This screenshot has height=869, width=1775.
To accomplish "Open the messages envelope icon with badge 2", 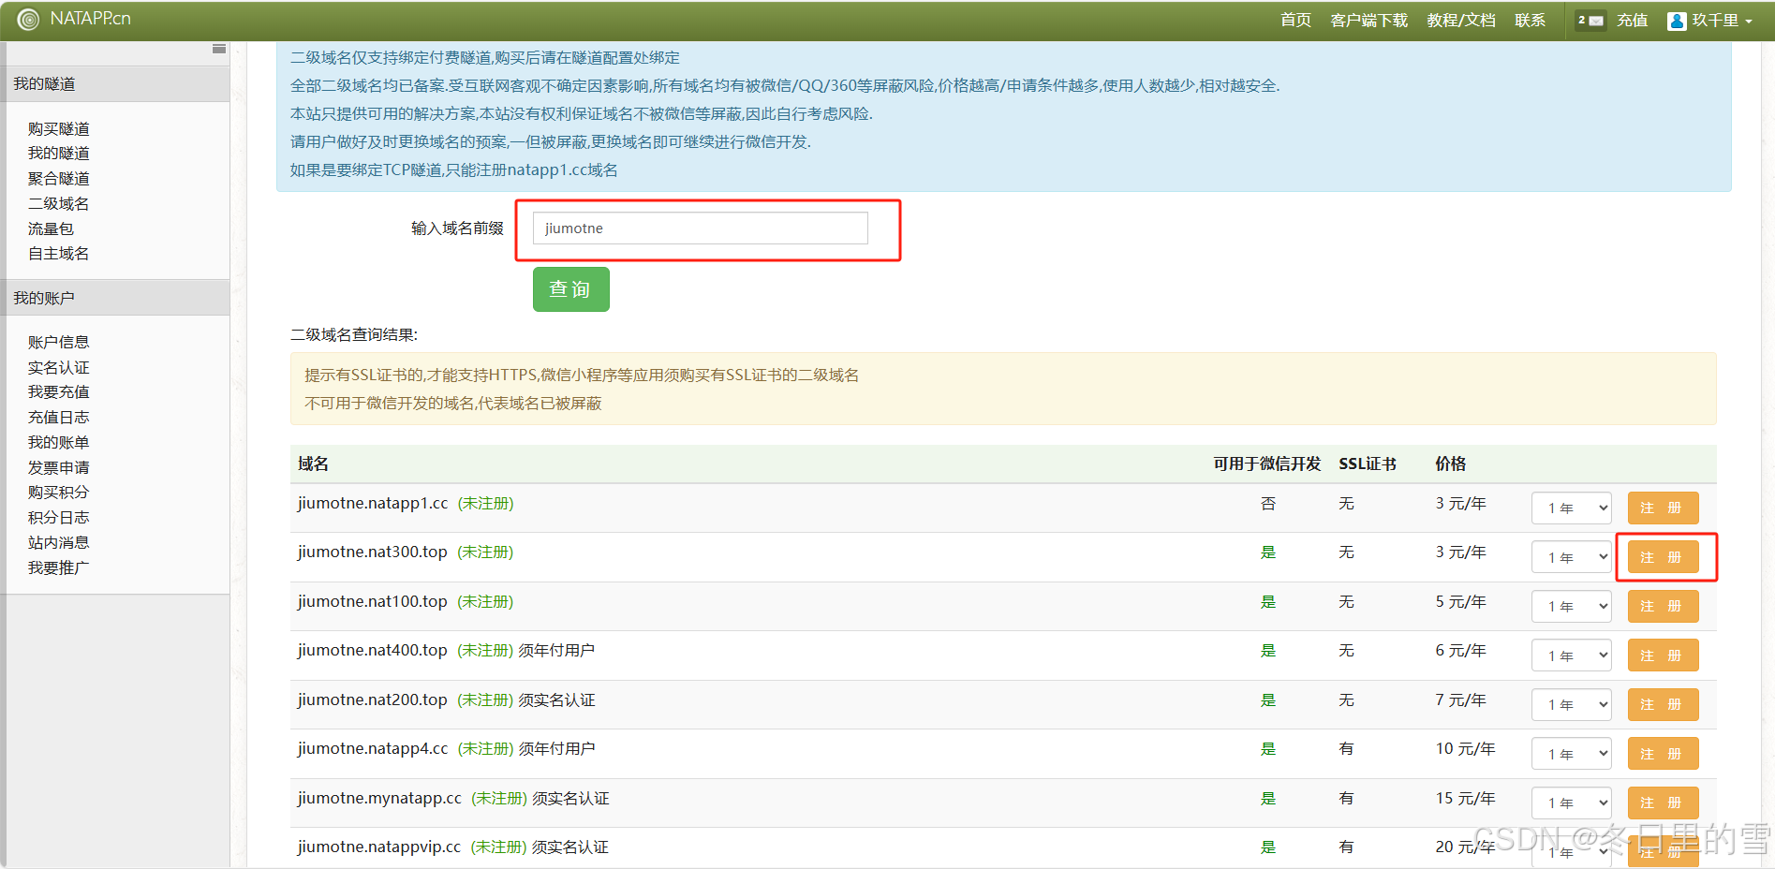I will tap(1590, 21).
